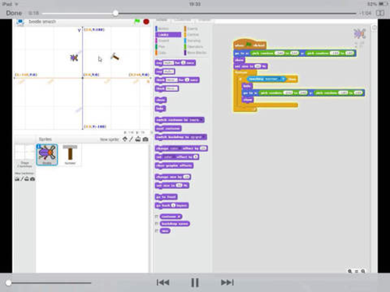Image resolution: width=390 pixels, height=292 pixels.
Task: Stop the project with red stop button
Action: click(x=146, y=22)
